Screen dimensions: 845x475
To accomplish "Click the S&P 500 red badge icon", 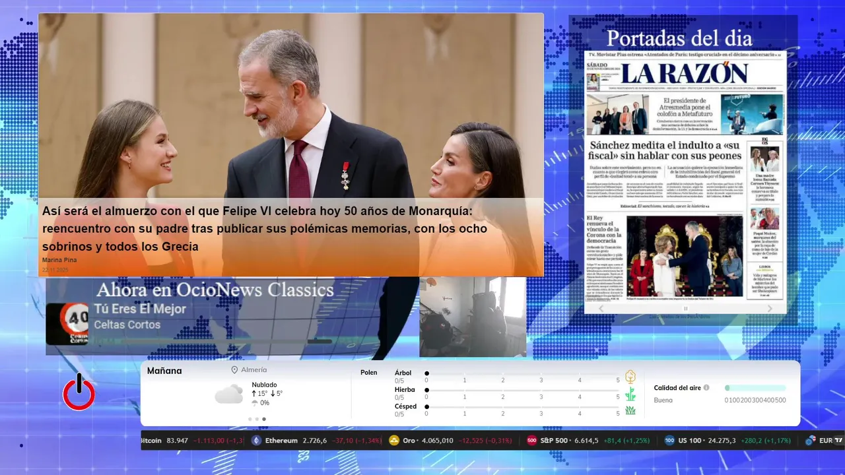I will (531, 440).
